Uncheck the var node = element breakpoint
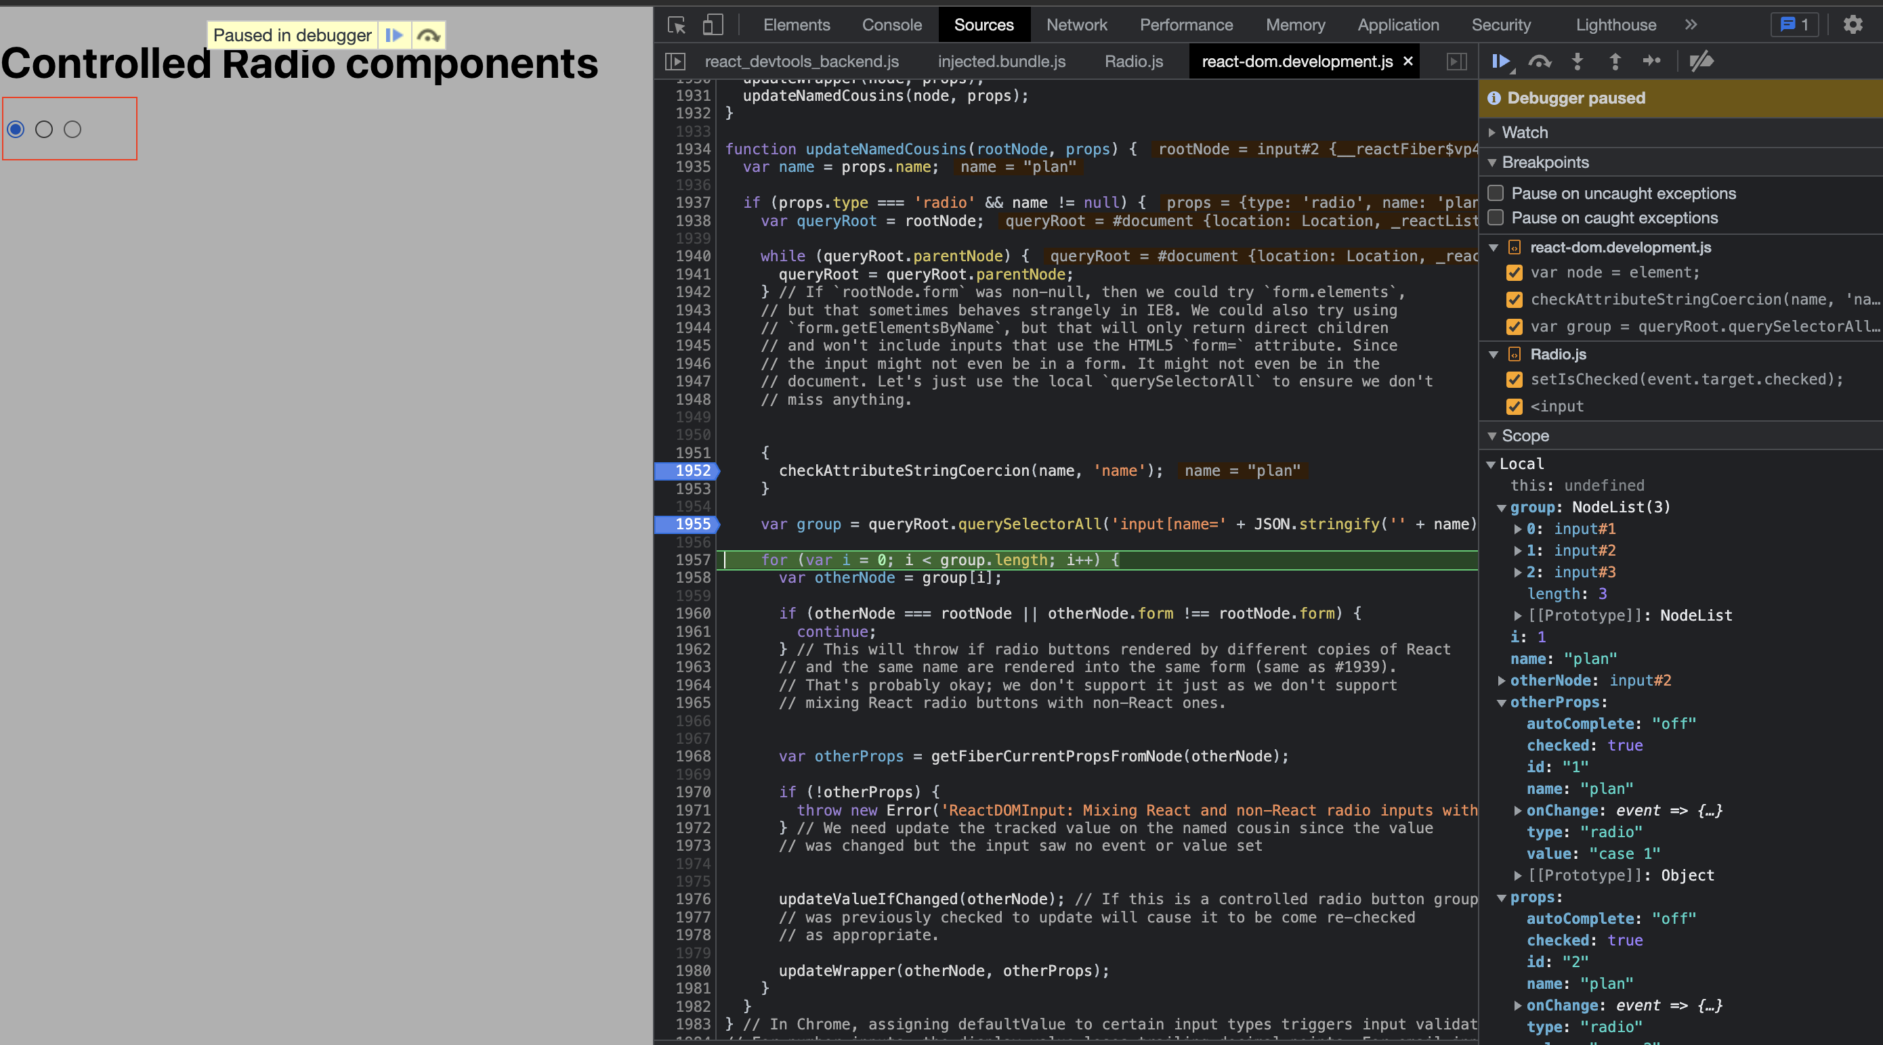Image resolution: width=1883 pixels, height=1045 pixels. 1514,272
